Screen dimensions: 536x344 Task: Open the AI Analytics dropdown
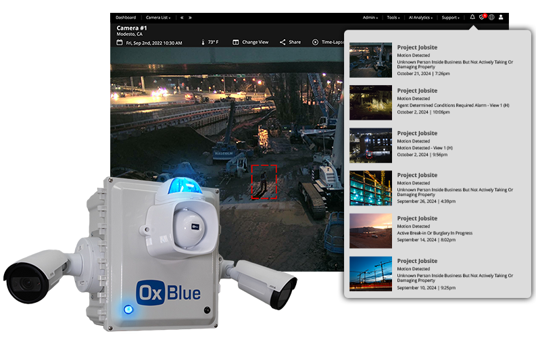pos(423,18)
